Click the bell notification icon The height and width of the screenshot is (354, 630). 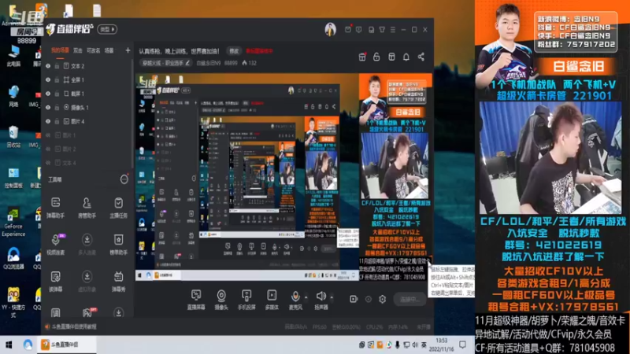coord(406,57)
